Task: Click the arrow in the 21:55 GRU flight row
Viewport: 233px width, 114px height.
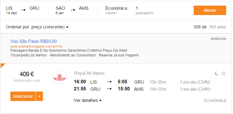Action: pyautogui.click(x=109, y=89)
